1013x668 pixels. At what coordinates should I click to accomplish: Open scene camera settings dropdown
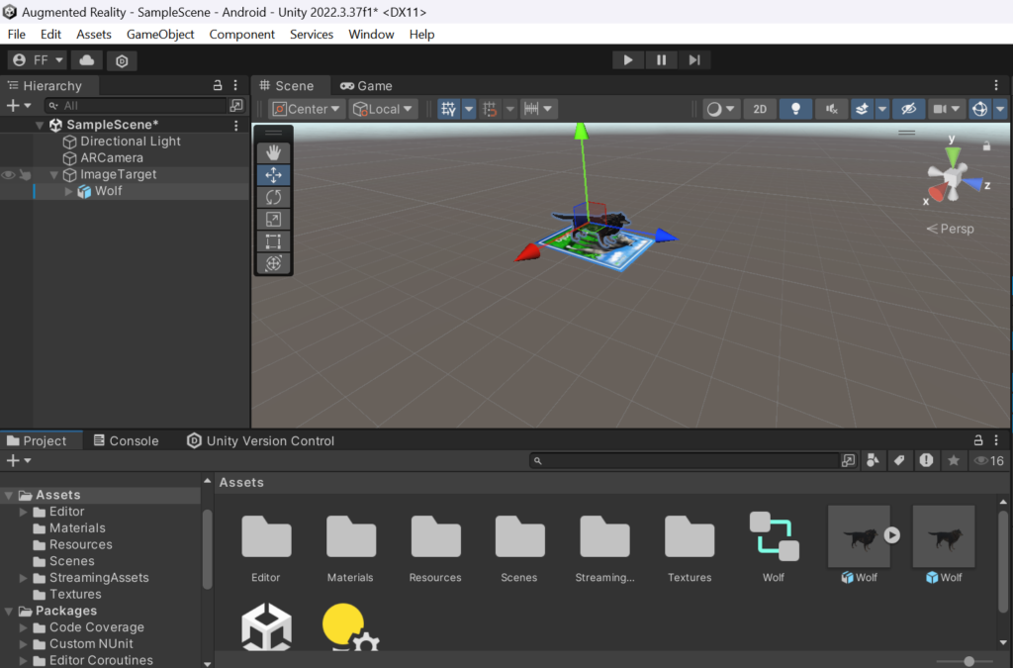(947, 109)
